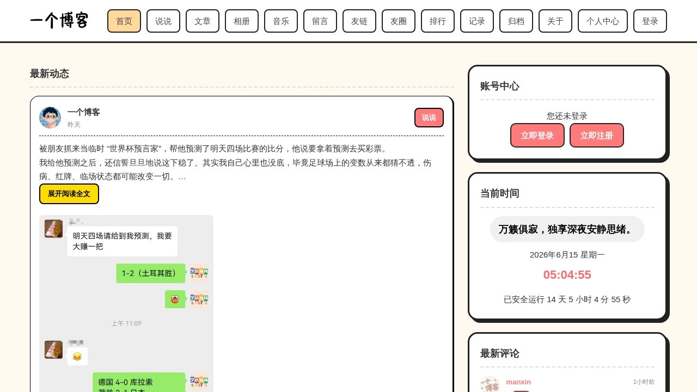Click 登录 in the top navigation

650,21
